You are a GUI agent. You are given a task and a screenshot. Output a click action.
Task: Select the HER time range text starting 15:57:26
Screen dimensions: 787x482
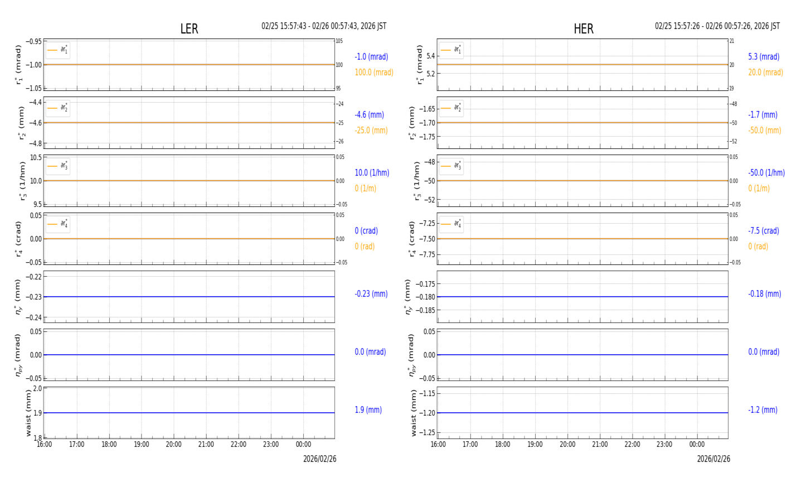click(x=717, y=26)
